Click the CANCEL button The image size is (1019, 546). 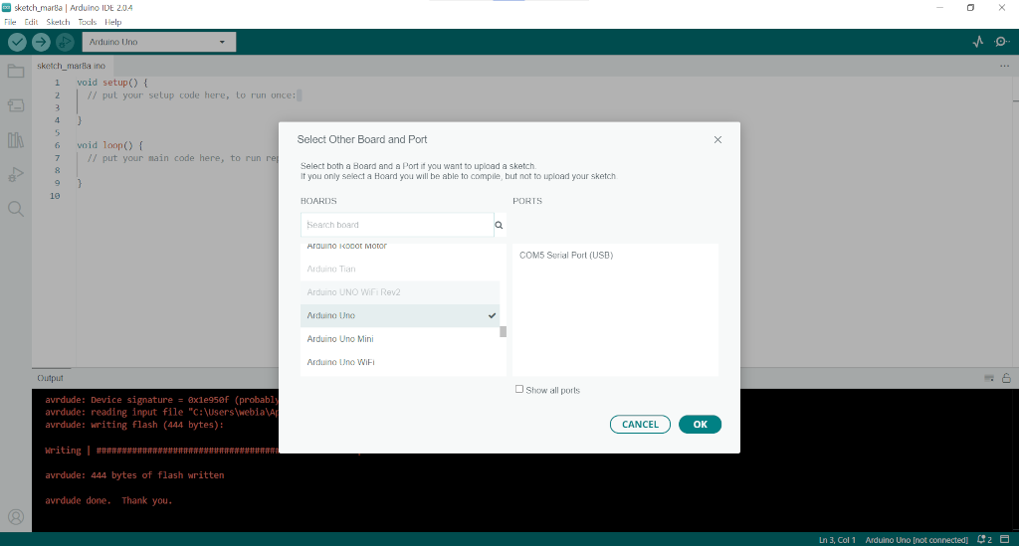(640, 424)
